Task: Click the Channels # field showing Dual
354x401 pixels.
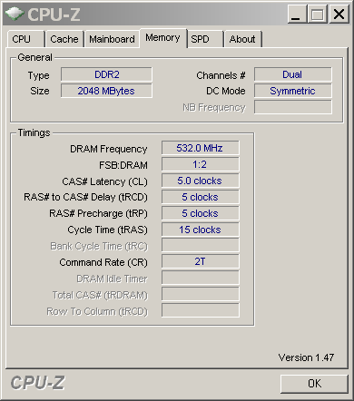Action: click(x=293, y=74)
